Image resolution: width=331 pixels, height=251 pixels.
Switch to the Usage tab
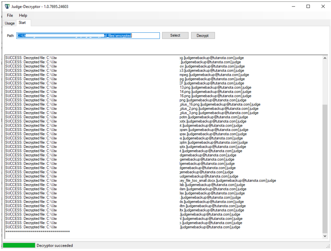coord(9,23)
